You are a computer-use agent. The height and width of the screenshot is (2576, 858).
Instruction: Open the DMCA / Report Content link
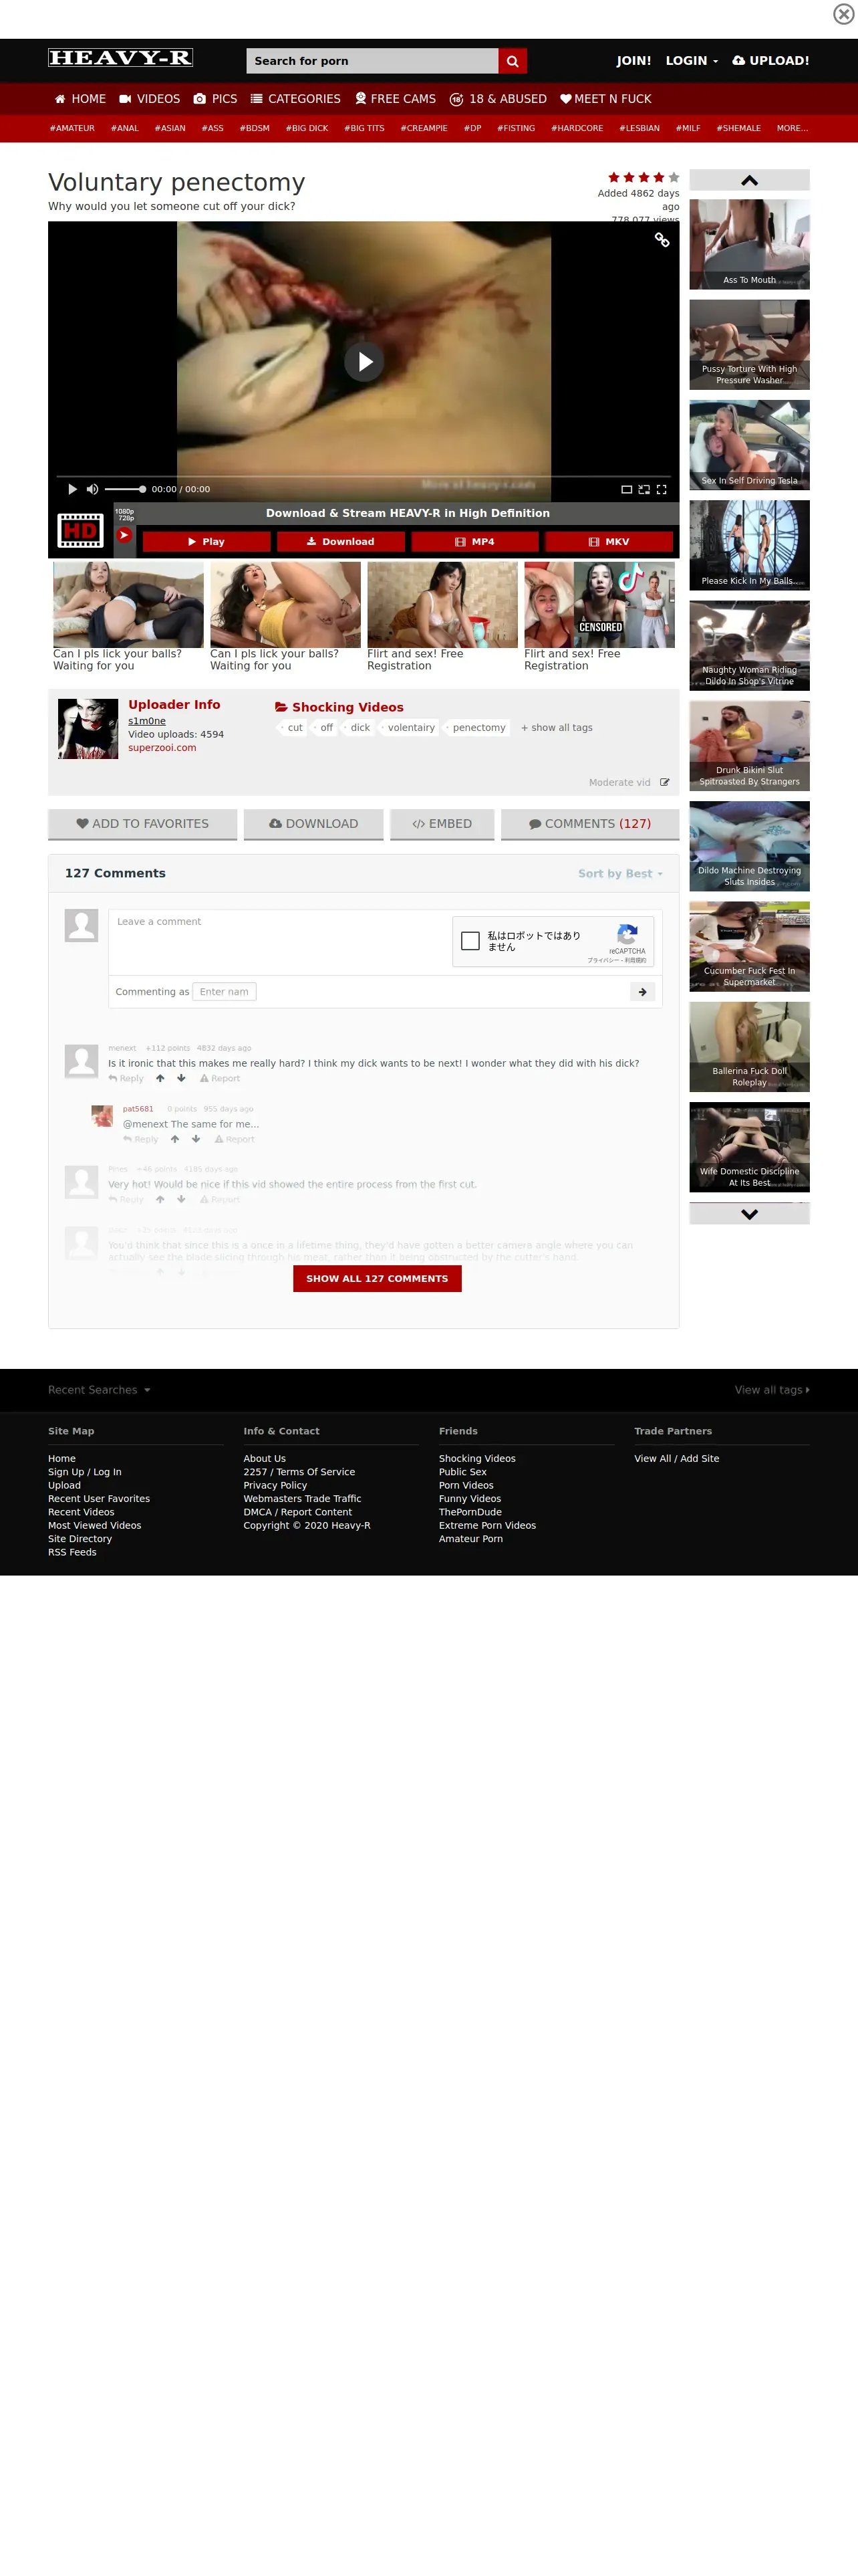pos(297,1513)
